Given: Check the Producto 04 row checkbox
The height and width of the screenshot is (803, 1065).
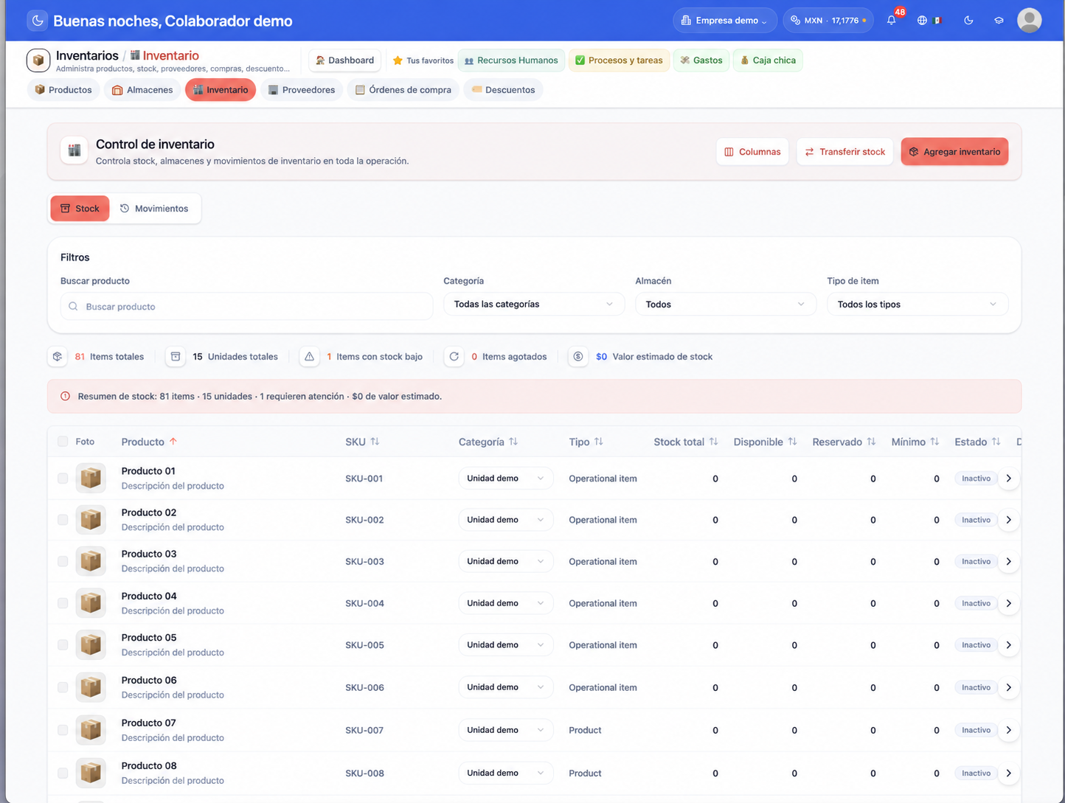Looking at the screenshot, I should point(63,603).
